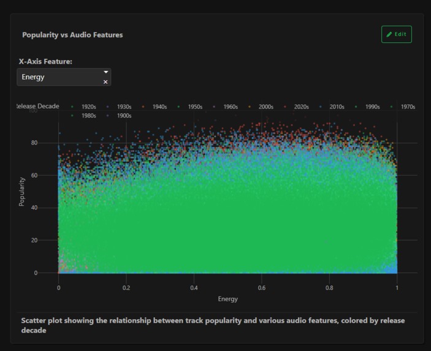Viewport: 431px width, 351px height.
Task: Click the 60 tick on Popularity axis
Action: click(x=34, y=175)
